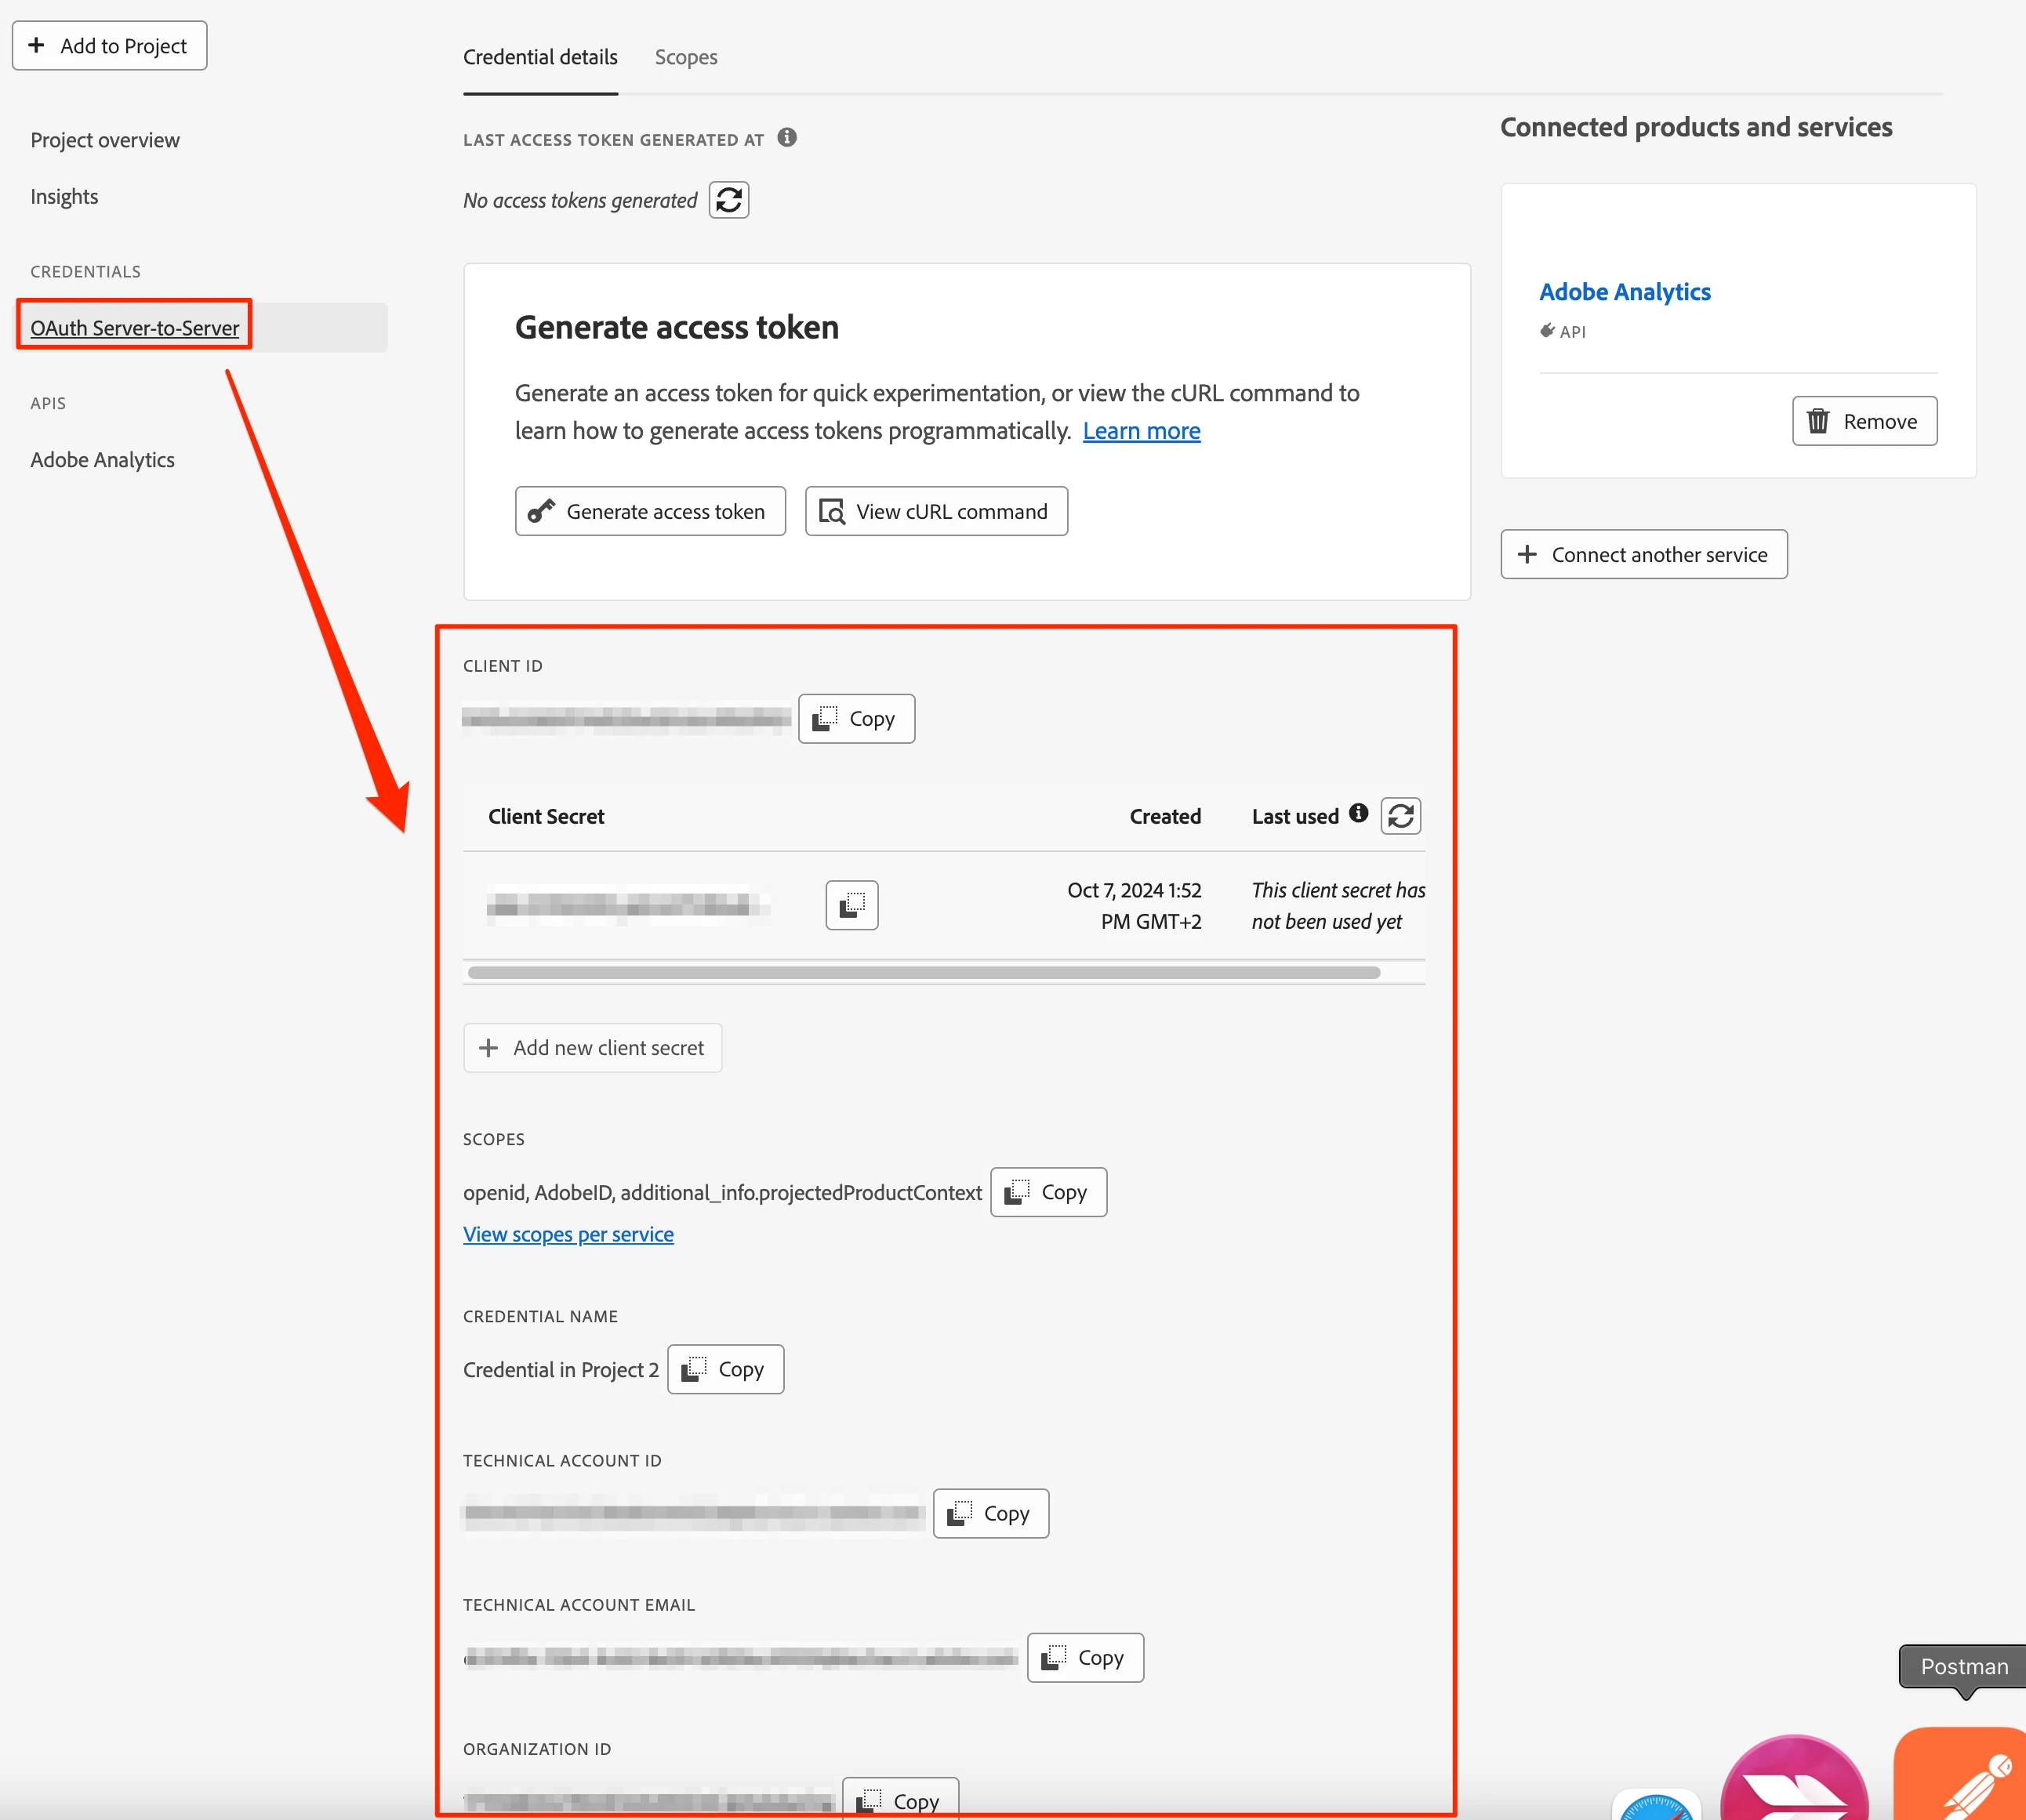
Task: Copy the scopes list
Action: coord(1047,1192)
